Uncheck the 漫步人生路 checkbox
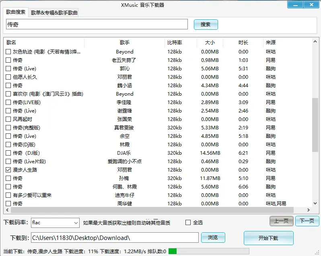The height and width of the screenshot is (256, 321). pos(8,170)
